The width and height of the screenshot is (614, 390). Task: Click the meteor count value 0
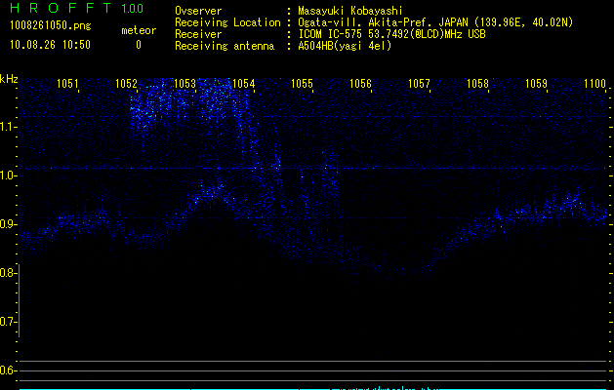tap(139, 45)
